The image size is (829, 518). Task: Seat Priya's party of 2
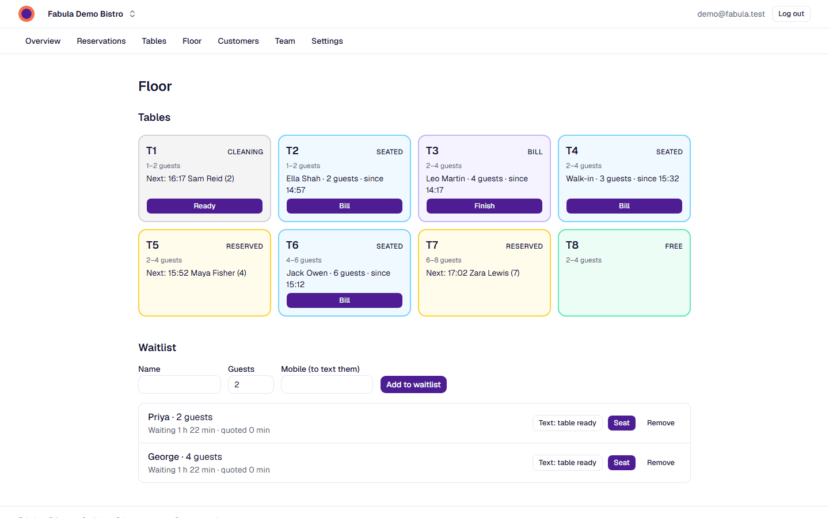(622, 423)
